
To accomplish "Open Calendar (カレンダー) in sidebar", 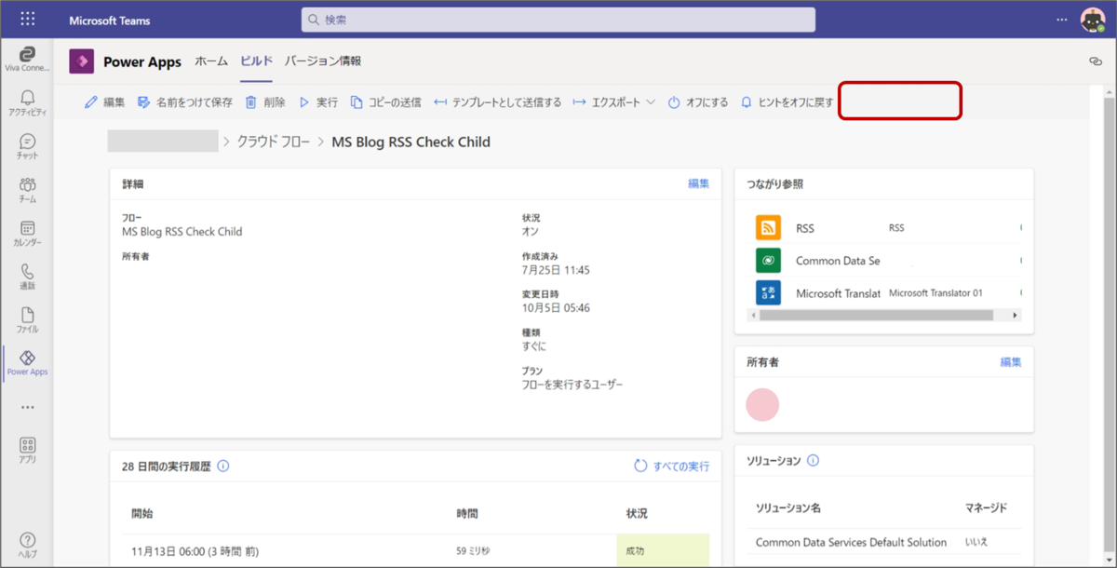I will pyautogui.click(x=27, y=234).
